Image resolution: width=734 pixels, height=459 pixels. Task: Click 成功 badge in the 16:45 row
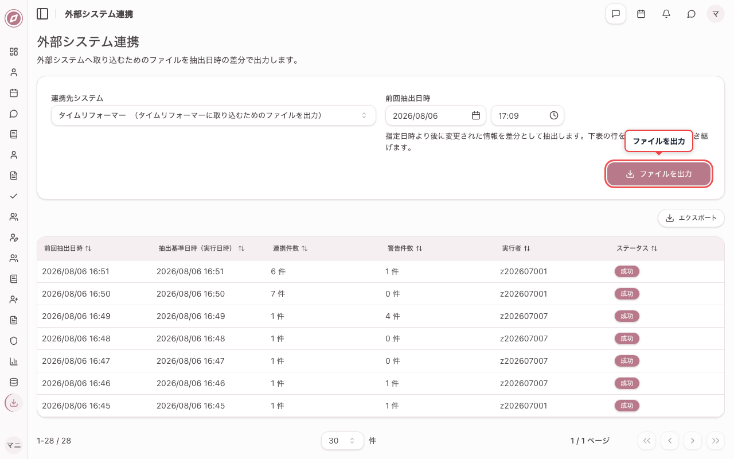pyautogui.click(x=627, y=406)
